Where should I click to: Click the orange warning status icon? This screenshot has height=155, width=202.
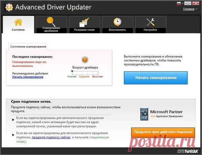point(85,60)
